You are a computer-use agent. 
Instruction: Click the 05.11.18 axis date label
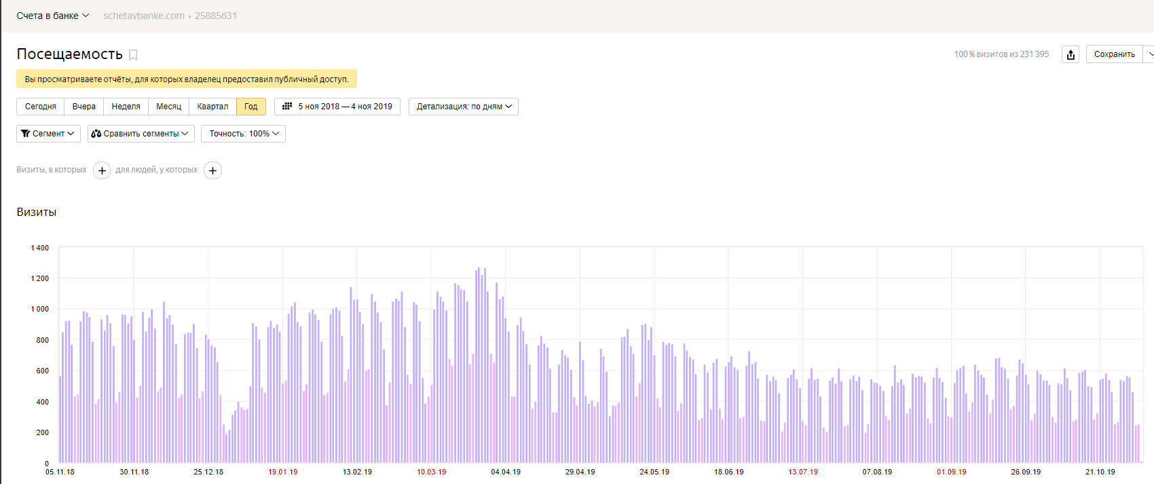click(x=60, y=472)
